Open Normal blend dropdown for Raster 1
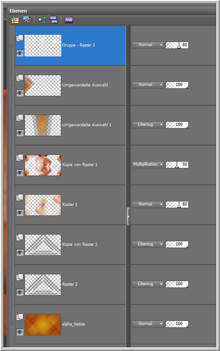The width and height of the screenshot is (220, 351). click(148, 204)
